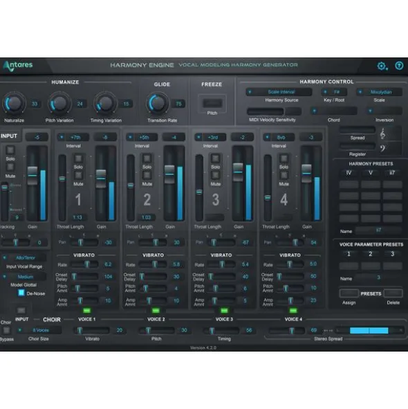The image size is (408, 409).
Task: Mute Voice 2
Action: 147,175
